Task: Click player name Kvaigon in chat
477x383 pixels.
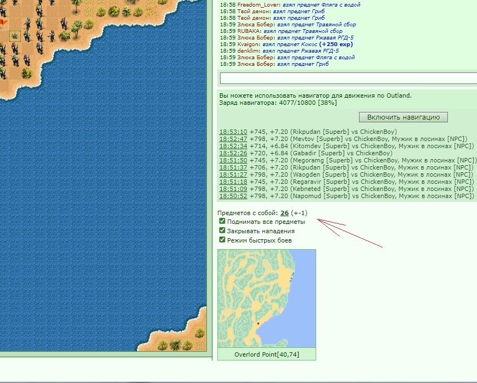Action: click(249, 44)
